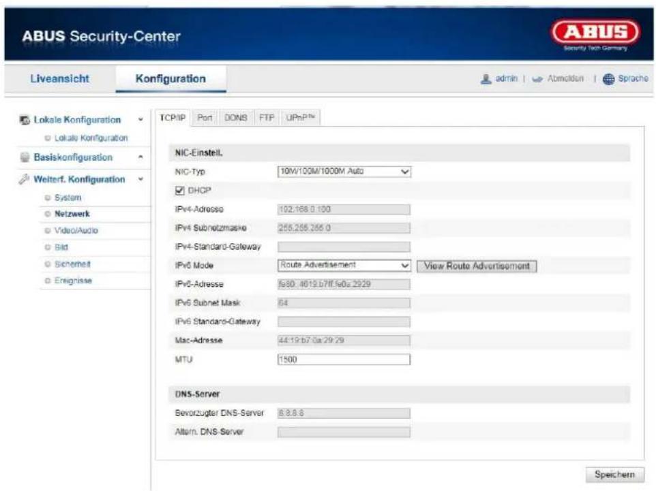The height and width of the screenshot is (491, 656).
Task: Click the bullet icon beside Lokale Konfiguration sub-item
Action: tap(48, 138)
